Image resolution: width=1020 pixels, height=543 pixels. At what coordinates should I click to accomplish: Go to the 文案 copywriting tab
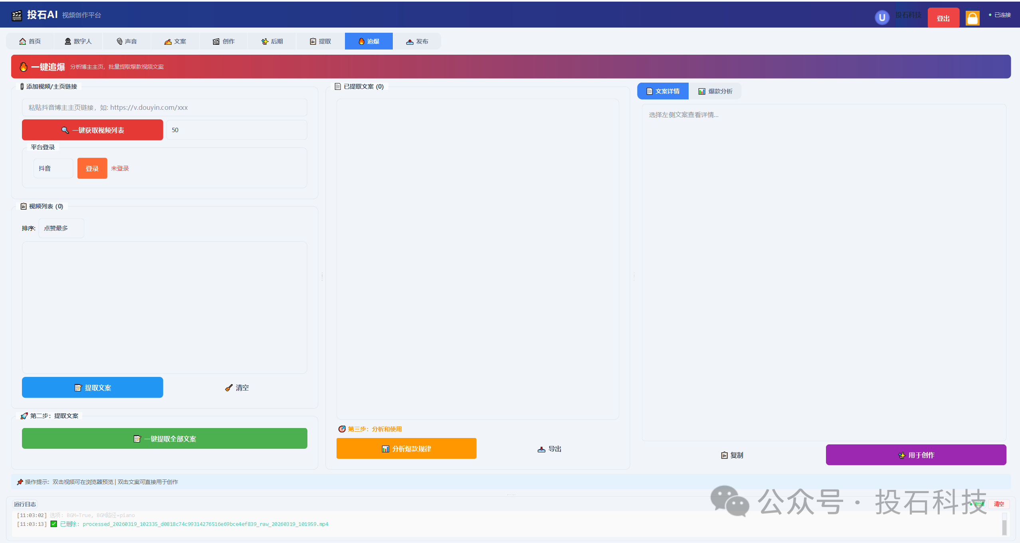click(x=175, y=41)
